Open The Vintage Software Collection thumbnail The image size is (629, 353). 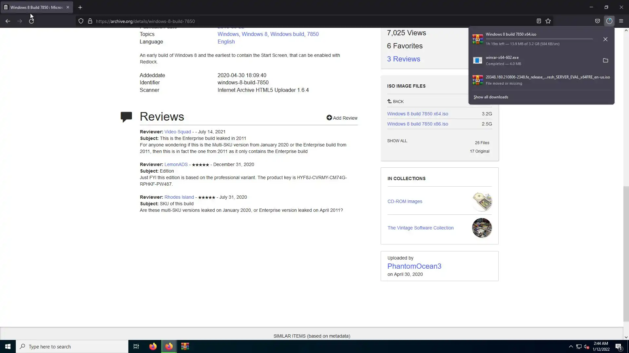[482, 228]
